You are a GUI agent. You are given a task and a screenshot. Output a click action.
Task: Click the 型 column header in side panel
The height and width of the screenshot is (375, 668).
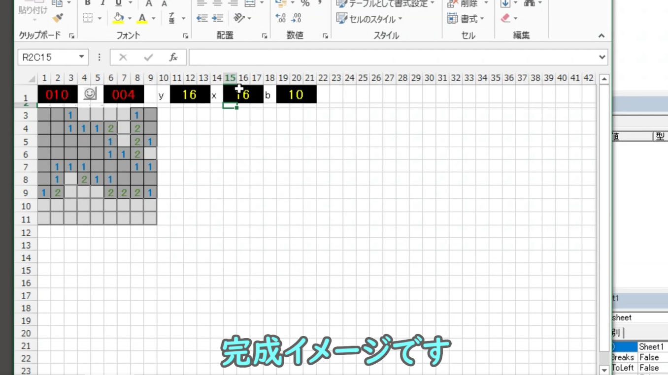point(660,137)
